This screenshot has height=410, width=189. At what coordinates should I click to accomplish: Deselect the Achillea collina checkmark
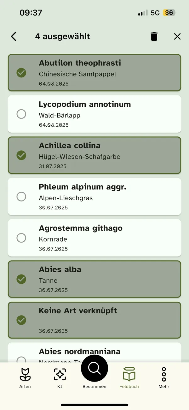[21, 155]
